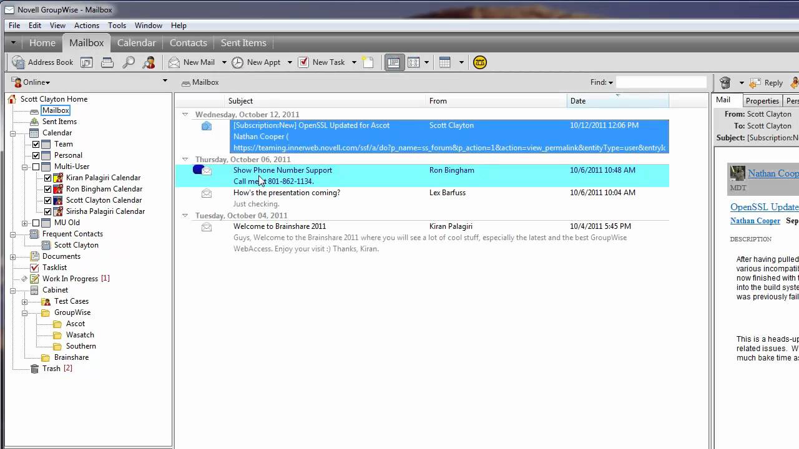Click the envelope icon of Lex Barfuss message
Viewport: 799px width, 449px height.
(207, 193)
